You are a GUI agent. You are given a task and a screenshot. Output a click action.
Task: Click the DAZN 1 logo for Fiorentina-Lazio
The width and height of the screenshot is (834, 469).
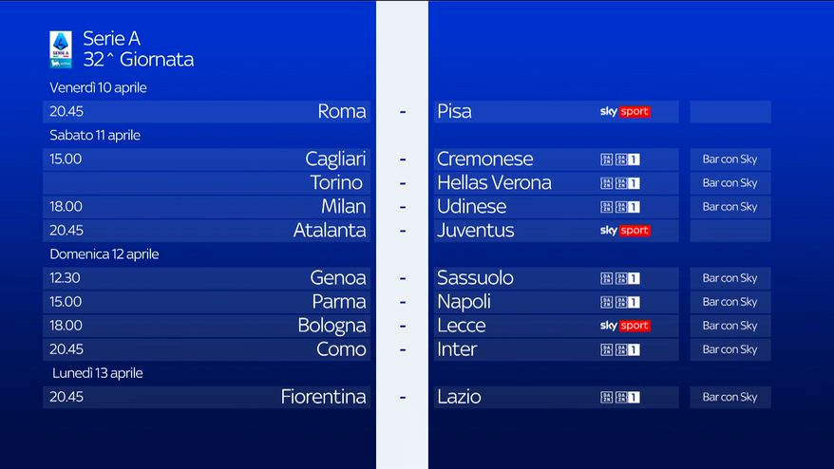620,397
